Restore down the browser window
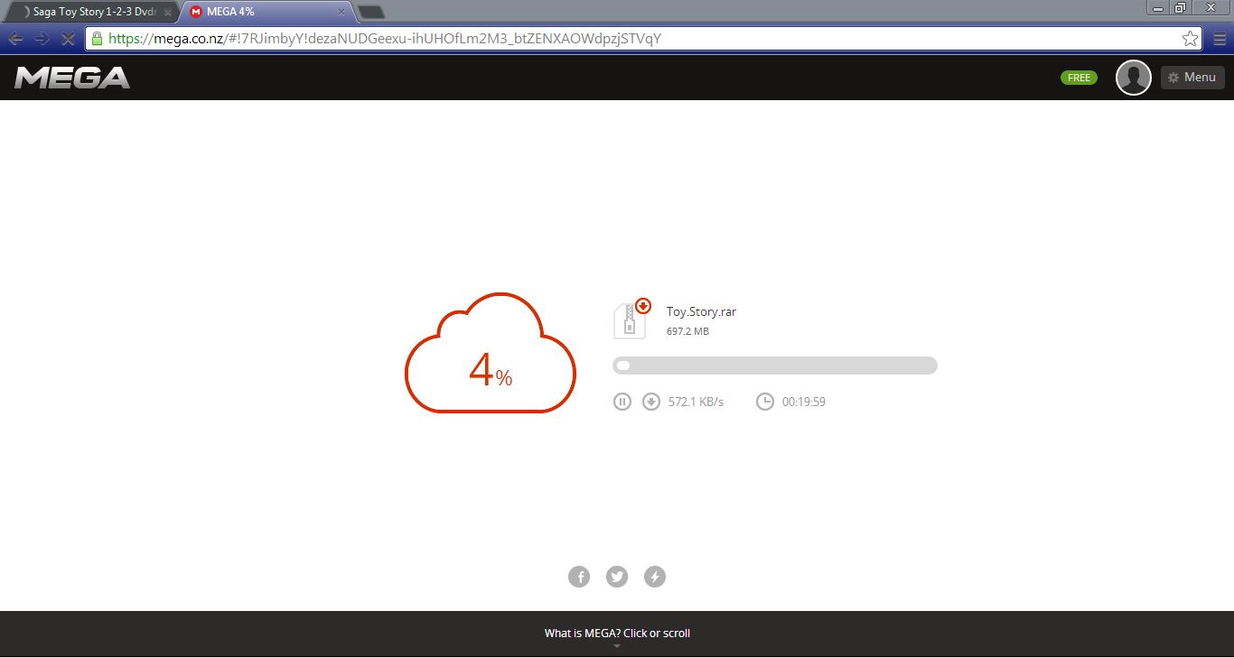Image resolution: width=1234 pixels, height=657 pixels. 1181,7
